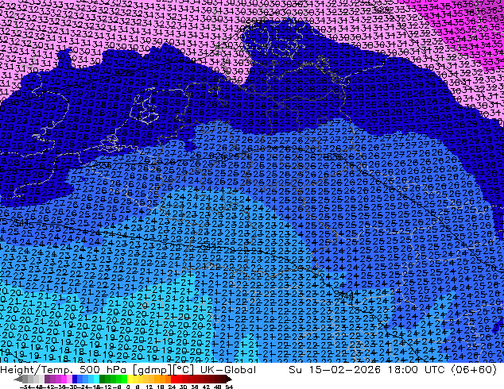This screenshot has width=504, height=389.
Task: Click the 'Height/Temp. 500 hPa' title text
Action: (x=62, y=370)
